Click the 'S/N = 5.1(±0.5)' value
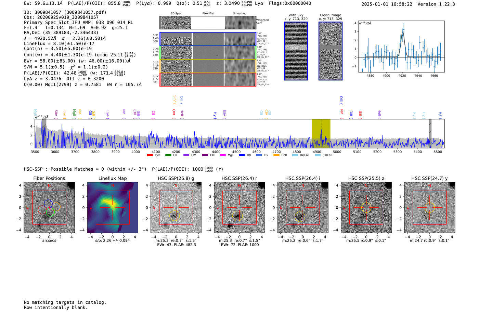This screenshot has width=479, height=326. pos(44,67)
